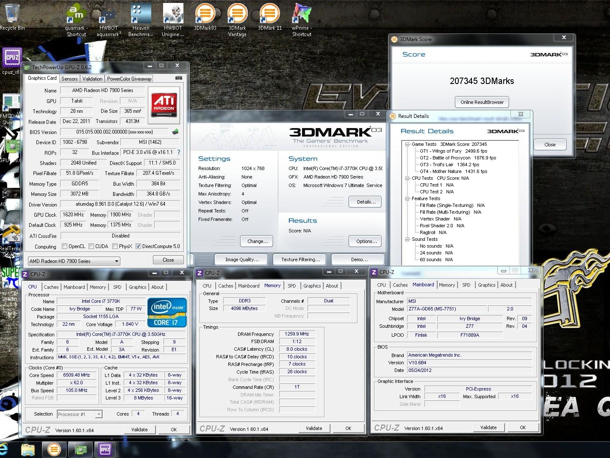Open HWBOT Unigine desktop icon
Screen dimensions: 610x458
[x=173, y=19]
